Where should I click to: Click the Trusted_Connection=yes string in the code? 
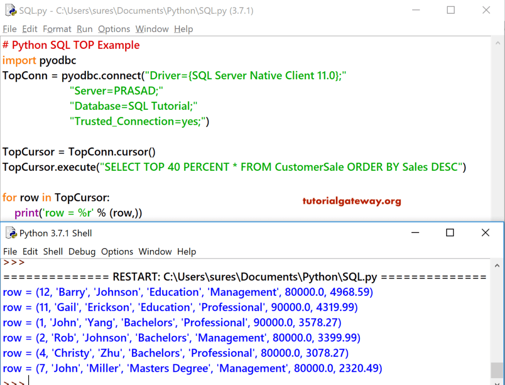140,121
